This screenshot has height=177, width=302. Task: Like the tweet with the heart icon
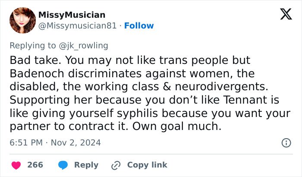(x=16, y=165)
